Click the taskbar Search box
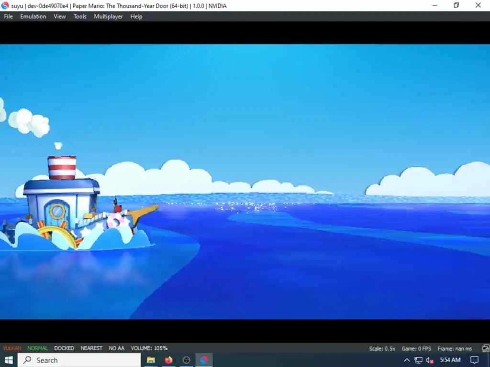The height and width of the screenshot is (367, 490). point(79,360)
